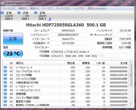Click the power on count 1435 回
This screenshot has height=110, width=136.
pyautogui.click(x=122, y=43)
